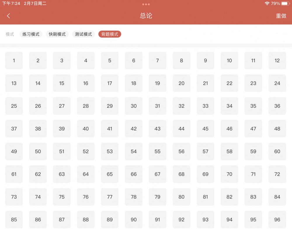Open question 90
Image resolution: width=292 pixels, height=229 pixels.
click(134, 219)
